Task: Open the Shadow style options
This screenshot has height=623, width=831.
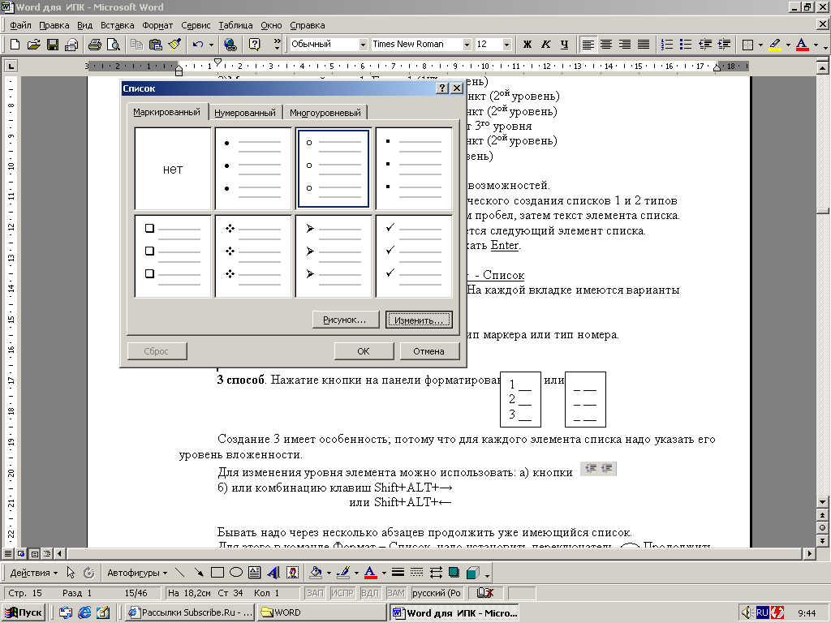Action: click(454, 573)
